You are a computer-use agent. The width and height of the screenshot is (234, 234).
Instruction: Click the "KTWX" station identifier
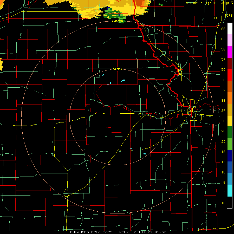124,232
